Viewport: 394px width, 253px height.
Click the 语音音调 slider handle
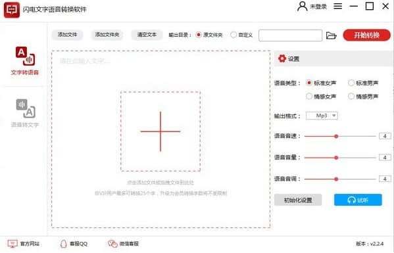tap(336, 179)
